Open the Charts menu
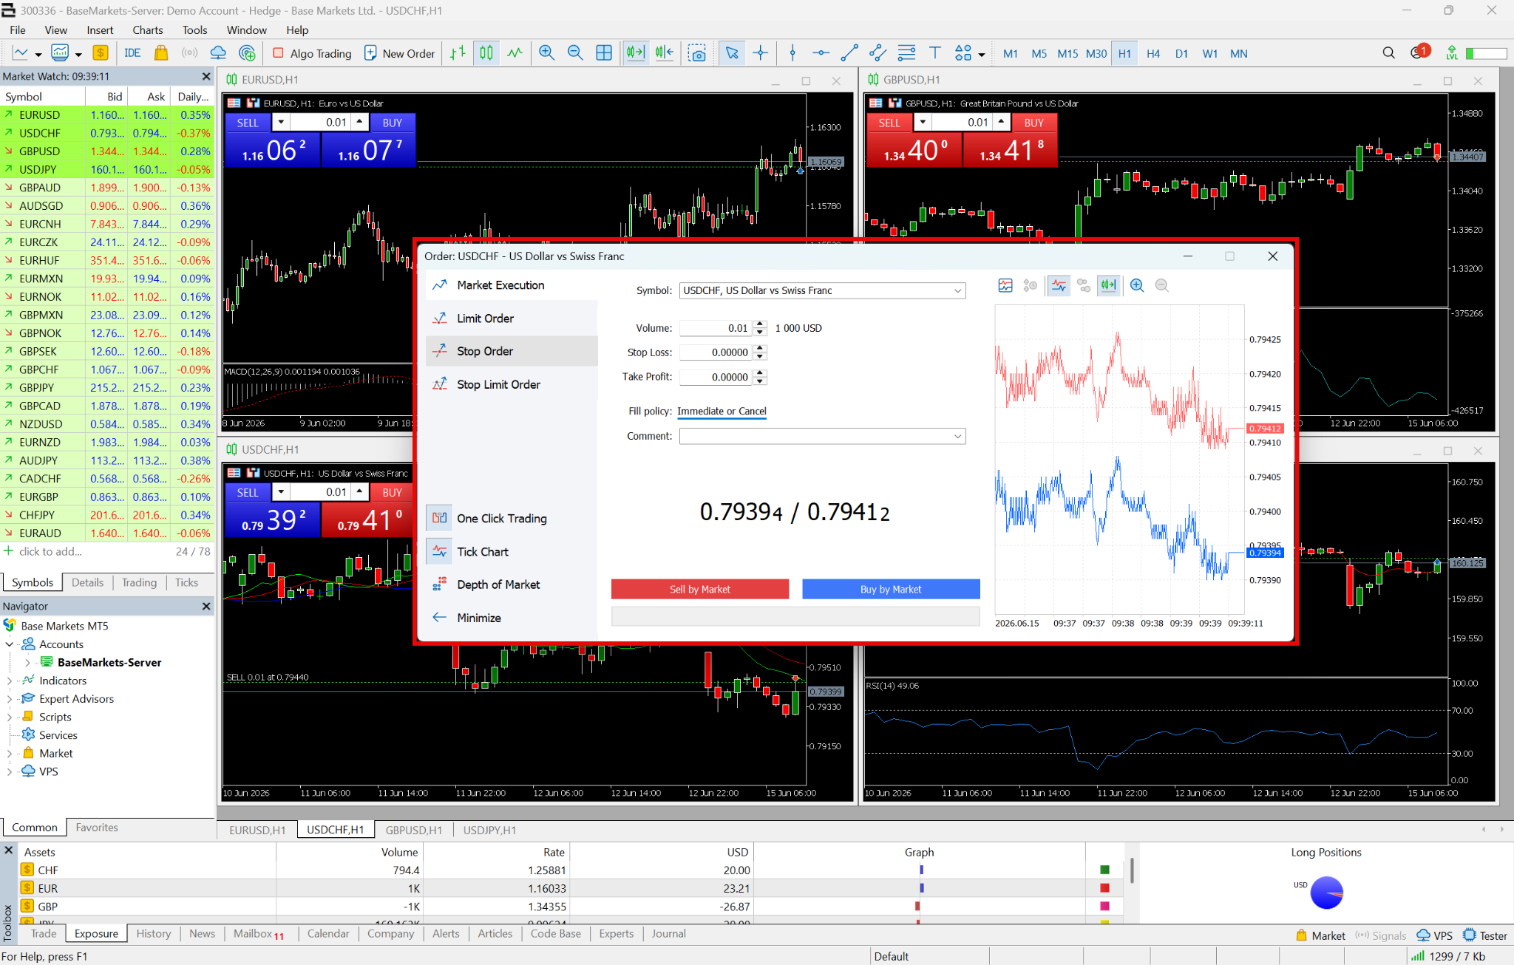This screenshot has width=1514, height=965. tap(148, 30)
